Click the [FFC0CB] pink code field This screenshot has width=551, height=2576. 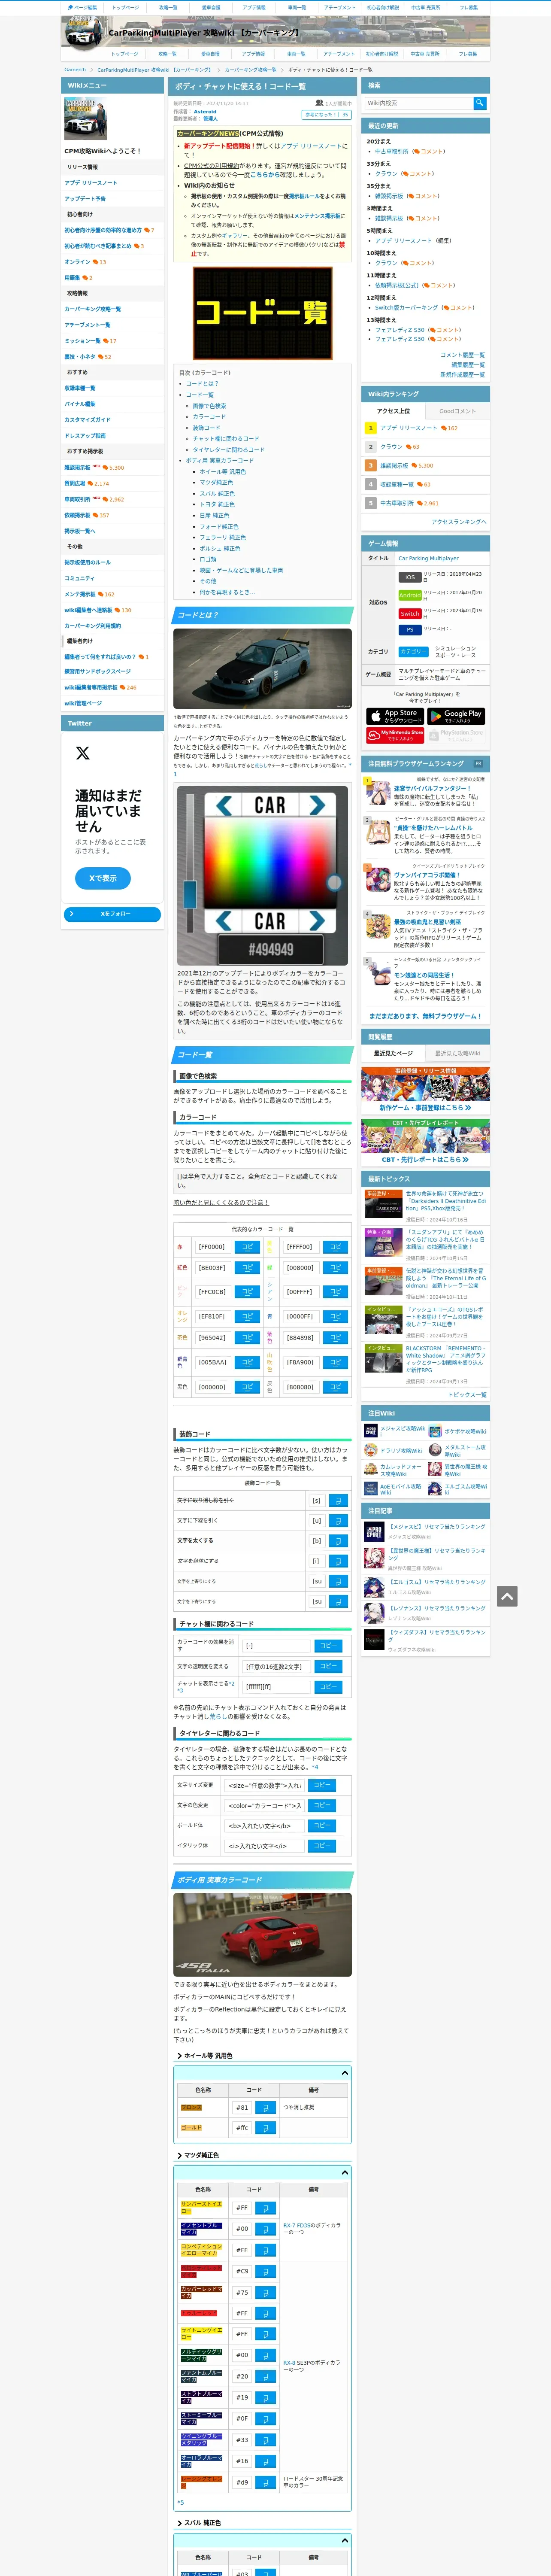(x=213, y=1292)
